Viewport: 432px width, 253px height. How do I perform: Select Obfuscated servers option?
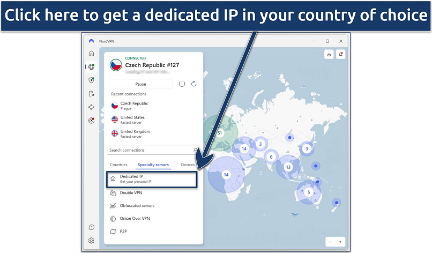click(153, 206)
